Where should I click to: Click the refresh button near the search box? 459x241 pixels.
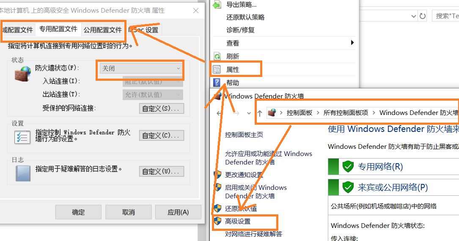pos(423,16)
